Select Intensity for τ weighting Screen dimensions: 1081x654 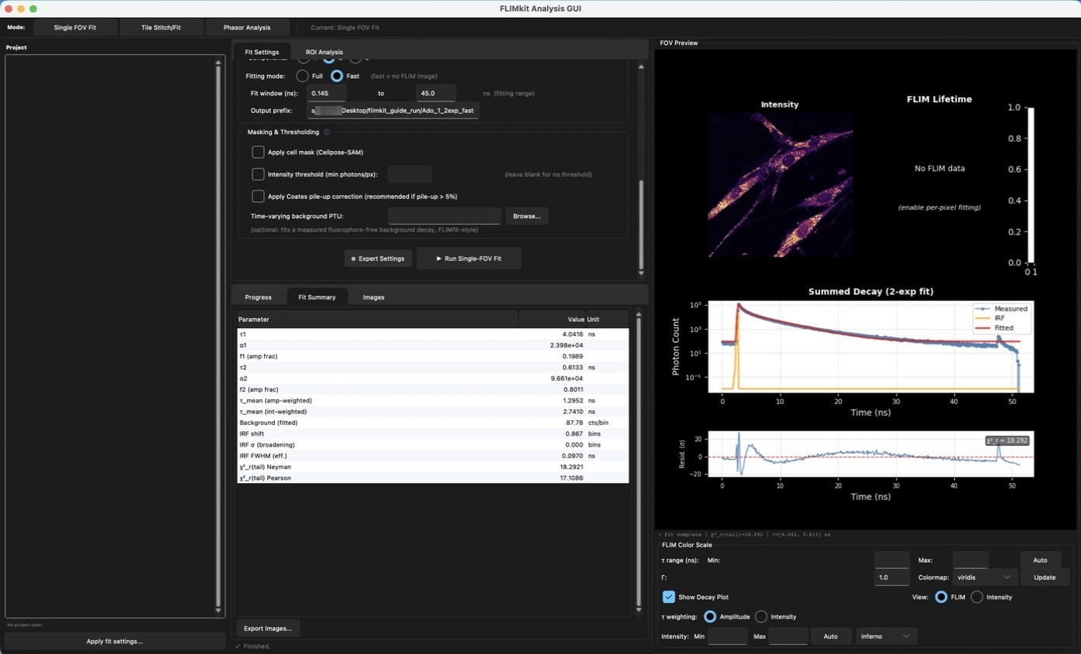tap(761, 617)
